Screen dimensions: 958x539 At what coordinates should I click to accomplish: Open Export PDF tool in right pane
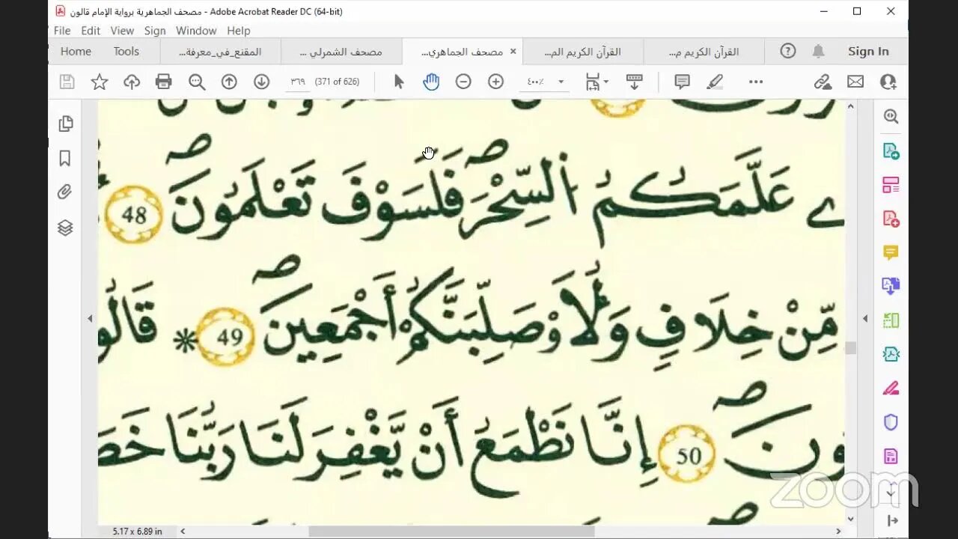click(891, 150)
